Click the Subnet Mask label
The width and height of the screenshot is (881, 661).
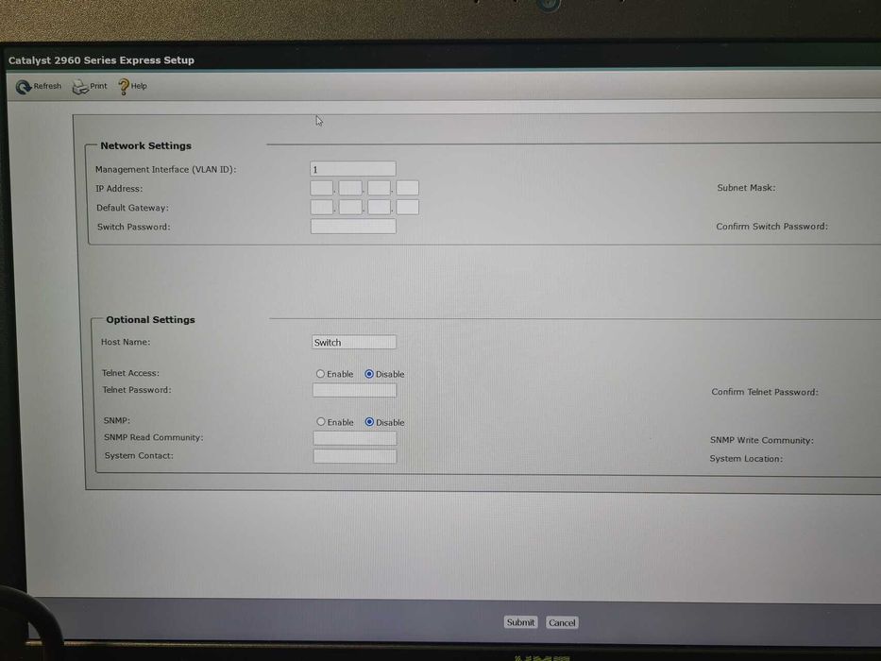[746, 188]
